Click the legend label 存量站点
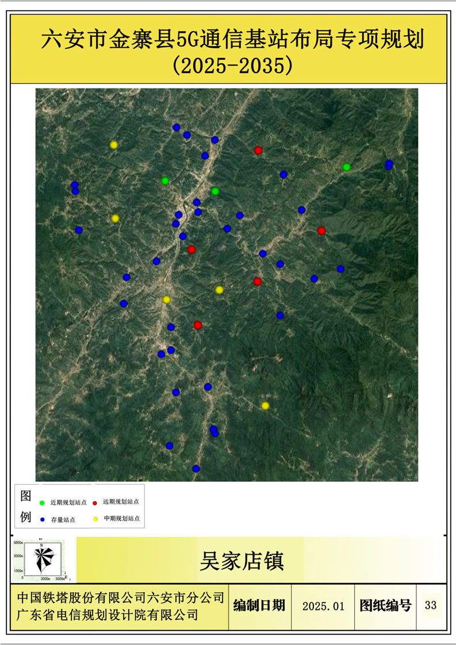This screenshot has height=645, width=456. pyautogui.click(x=63, y=520)
